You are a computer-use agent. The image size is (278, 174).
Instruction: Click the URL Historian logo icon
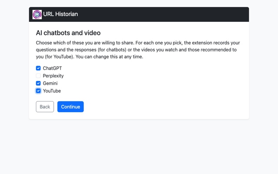(37, 14)
